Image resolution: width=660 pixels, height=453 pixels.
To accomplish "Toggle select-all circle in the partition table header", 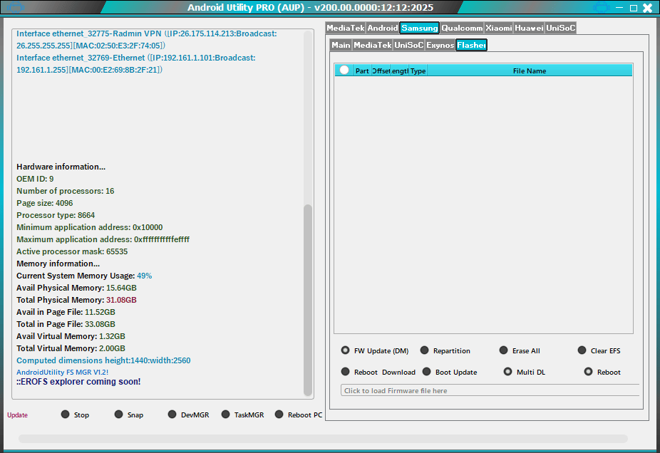I will click(x=344, y=71).
